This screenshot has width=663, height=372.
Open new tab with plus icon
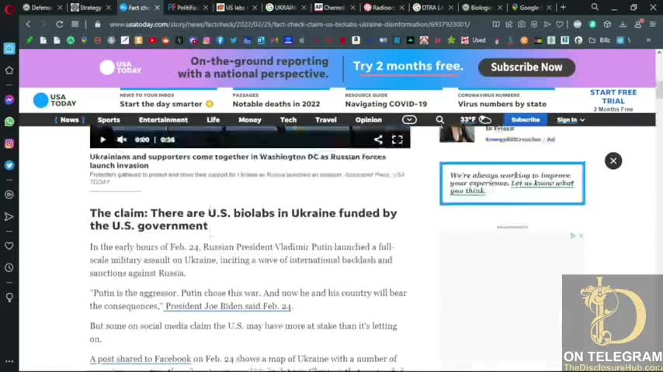click(563, 7)
